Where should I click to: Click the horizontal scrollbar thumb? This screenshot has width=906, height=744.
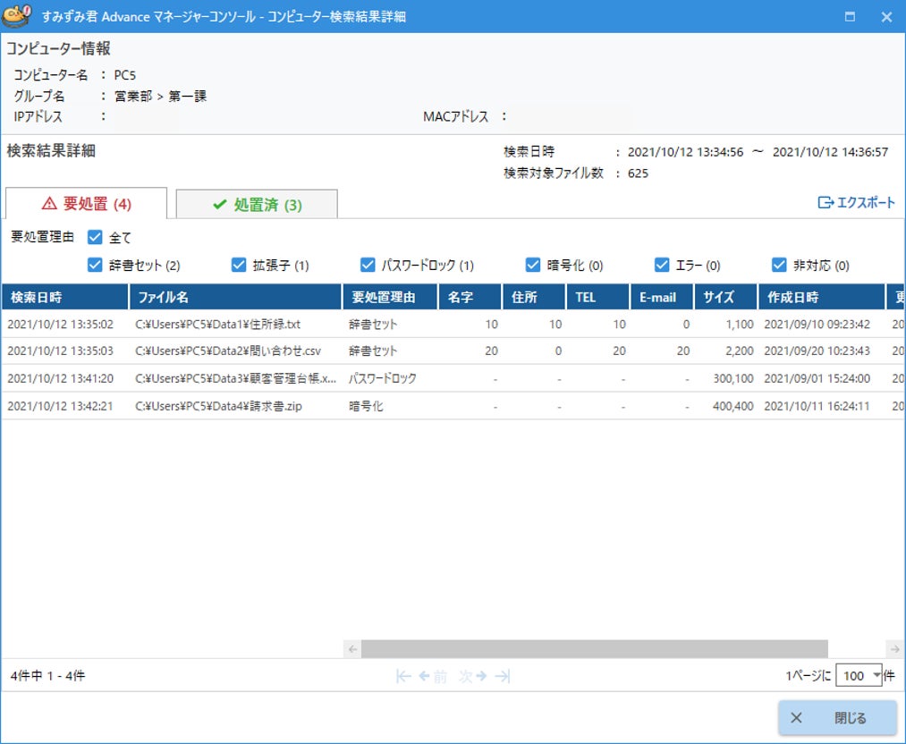click(x=595, y=648)
